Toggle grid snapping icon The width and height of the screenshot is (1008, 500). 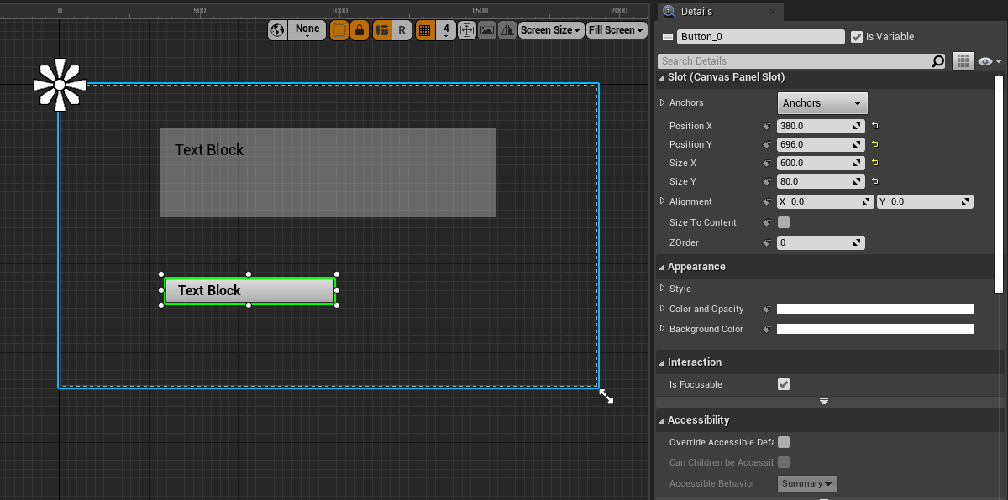(425, 30)
